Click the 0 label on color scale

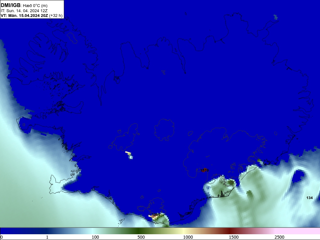pyautogui.click(x=2, y=237)
